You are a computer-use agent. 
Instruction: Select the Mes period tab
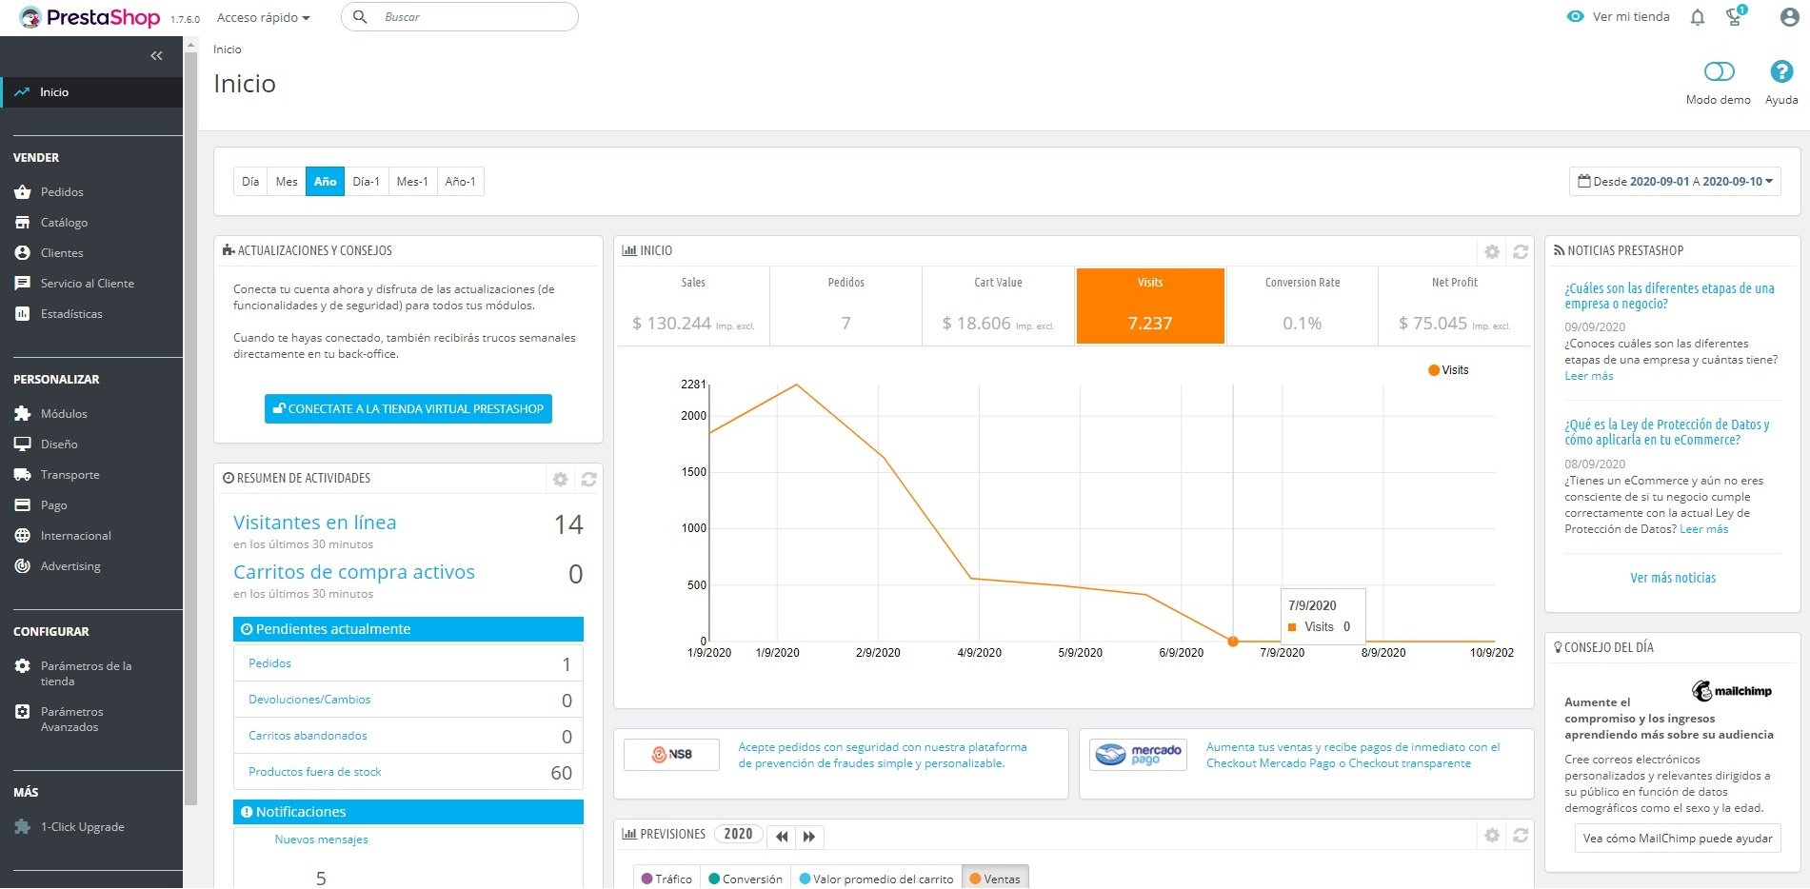287,182
